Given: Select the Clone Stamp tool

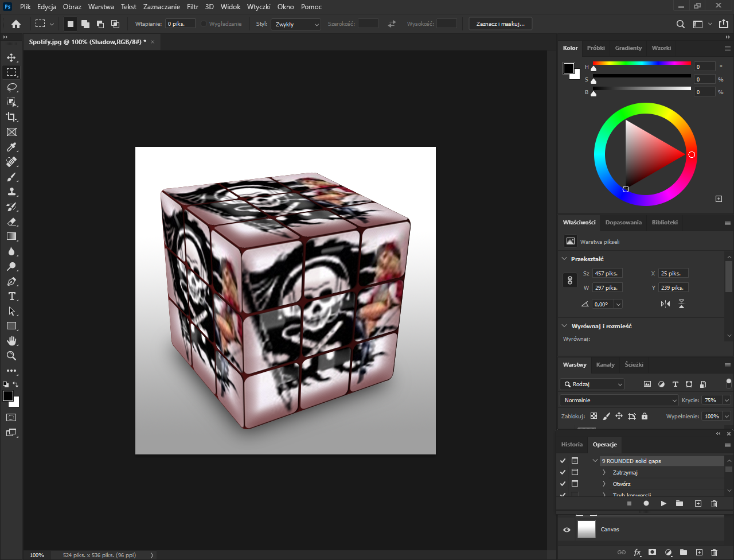Looking at the screenshot, I should pyautogui.click(x=11, y=192).
